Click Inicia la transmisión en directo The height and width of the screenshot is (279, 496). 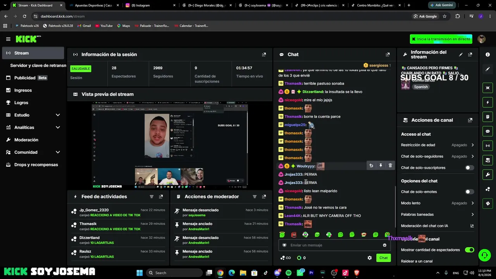tap(441, 39)
